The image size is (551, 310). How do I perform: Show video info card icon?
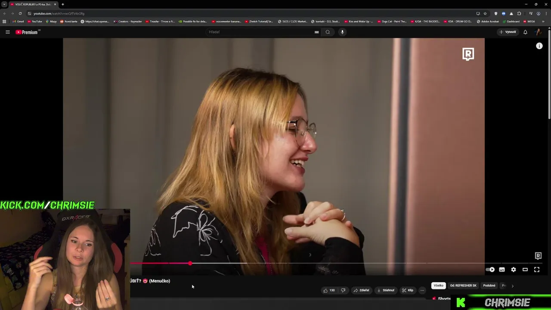point(539,46)
